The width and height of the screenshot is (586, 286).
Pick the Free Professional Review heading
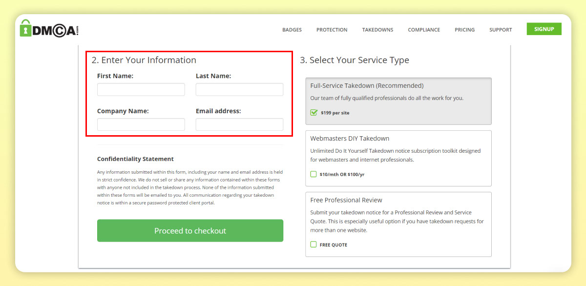click(x=346, y=200)
